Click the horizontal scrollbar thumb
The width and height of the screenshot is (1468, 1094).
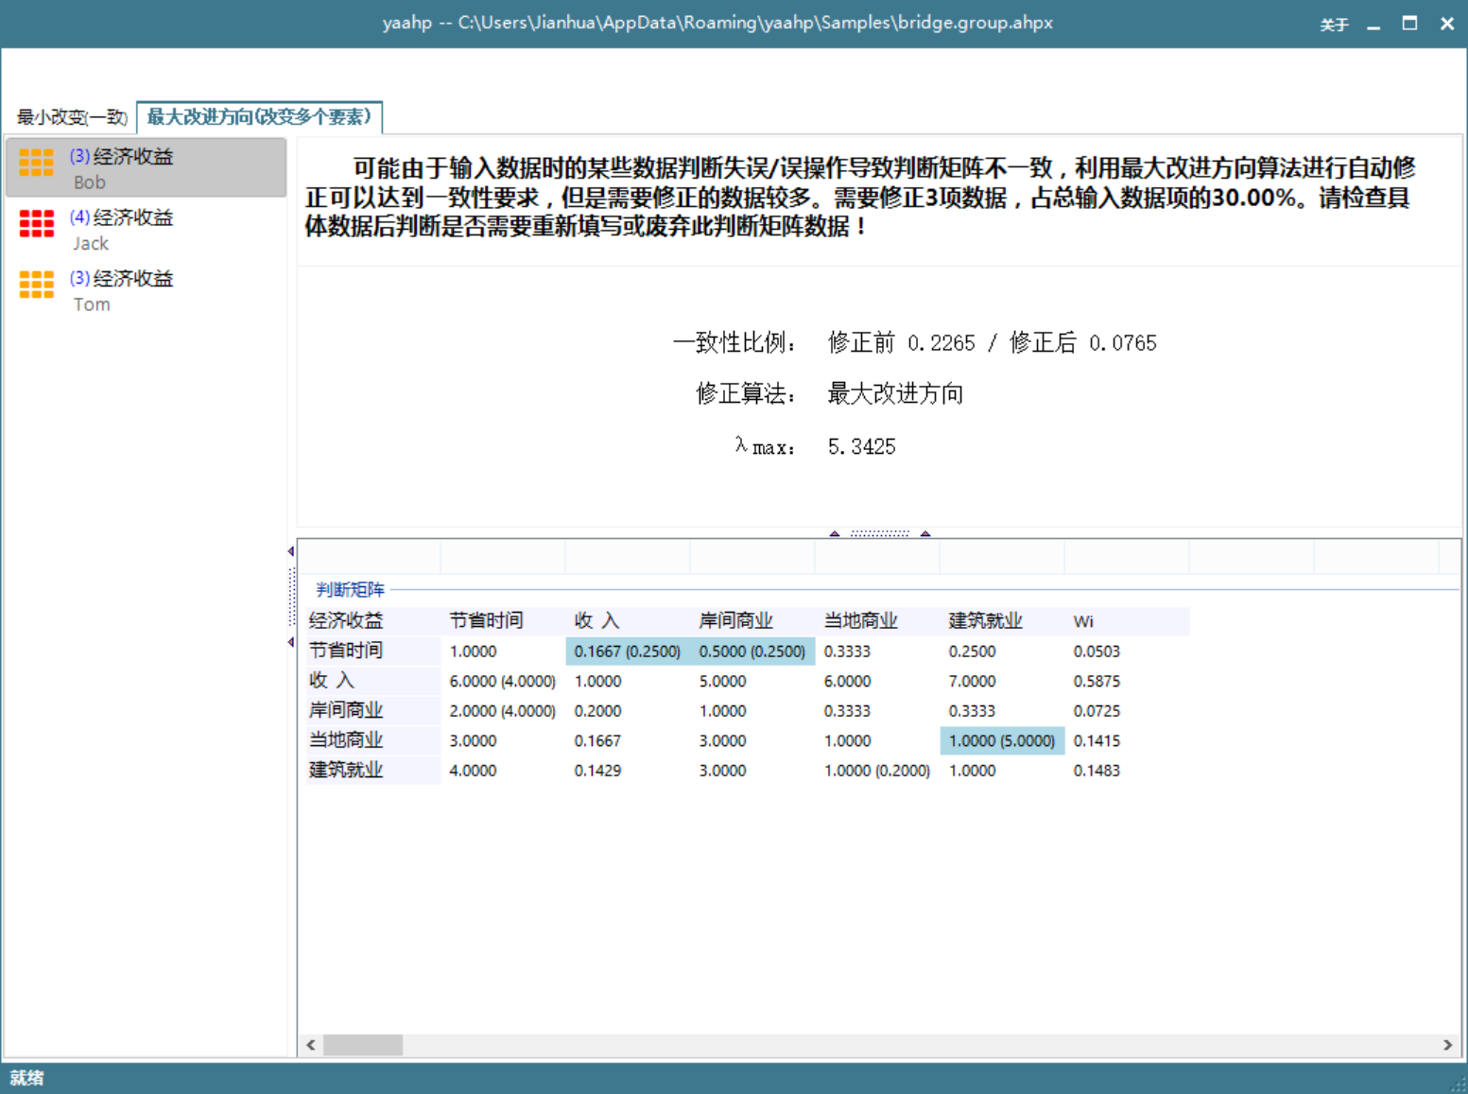click(x=363, y=1045)
